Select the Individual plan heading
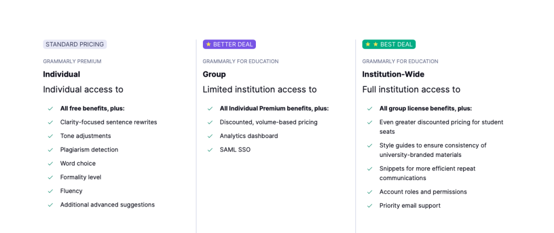 pyautogui.click(x=62, y=74)
